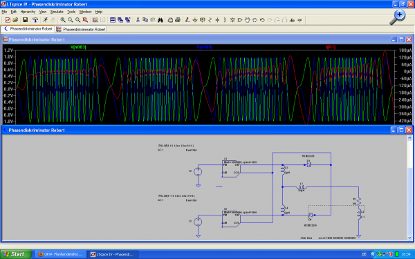Click the system tray clock

pyautogui.click(x=406, y=254)
